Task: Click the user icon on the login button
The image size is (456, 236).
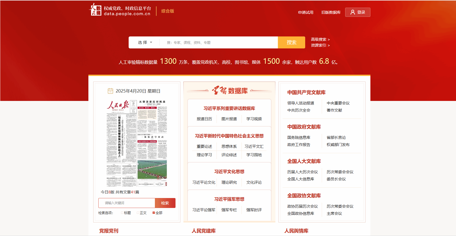Action: (x=353, y=12)
